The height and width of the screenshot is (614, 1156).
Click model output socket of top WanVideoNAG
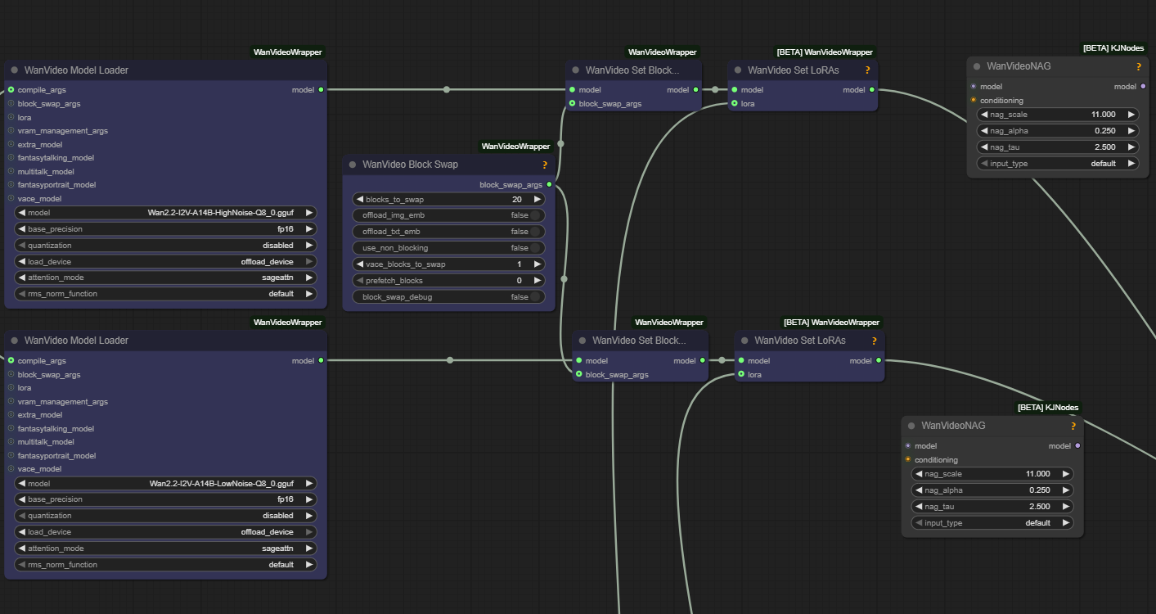coord(1143,86)
